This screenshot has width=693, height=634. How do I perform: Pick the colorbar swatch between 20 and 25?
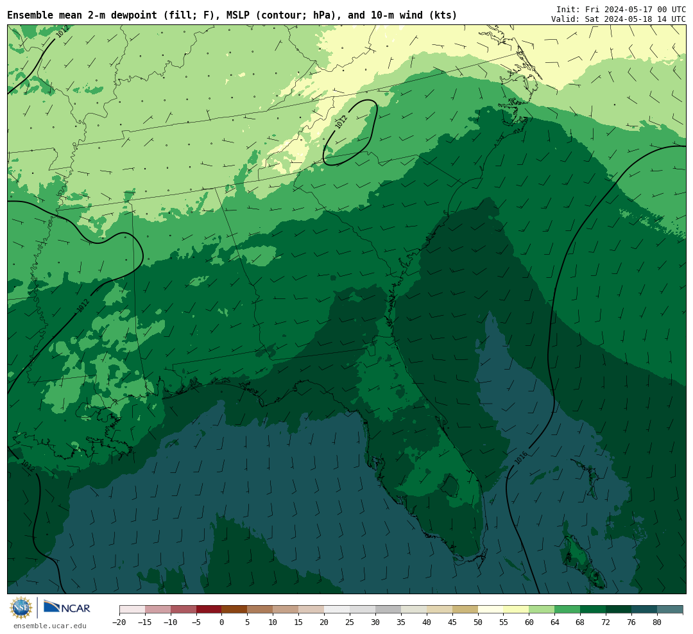pyautogui.click(x=338, y=610)
